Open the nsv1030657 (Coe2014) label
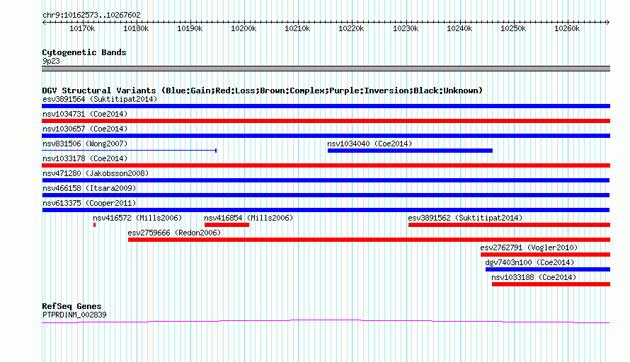This screenshot has width=630, height=362. pyautogui.click(x=85, y=129)
